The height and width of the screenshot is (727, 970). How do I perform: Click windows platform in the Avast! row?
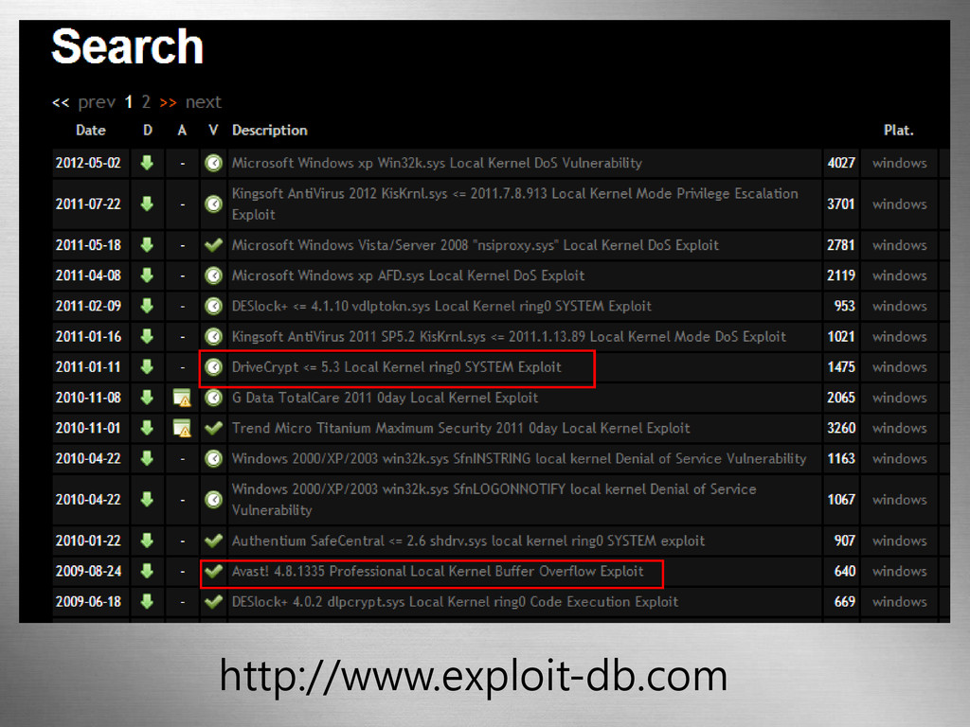(900, 571)
